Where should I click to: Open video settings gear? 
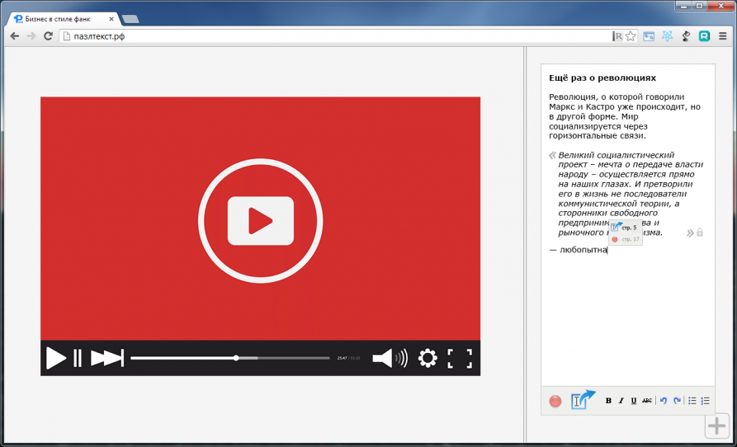point(428,358)
